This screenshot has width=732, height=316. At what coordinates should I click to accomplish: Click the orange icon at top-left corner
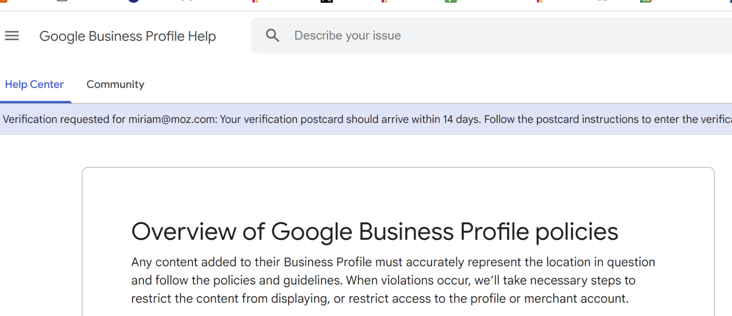(x=3, y=1)
